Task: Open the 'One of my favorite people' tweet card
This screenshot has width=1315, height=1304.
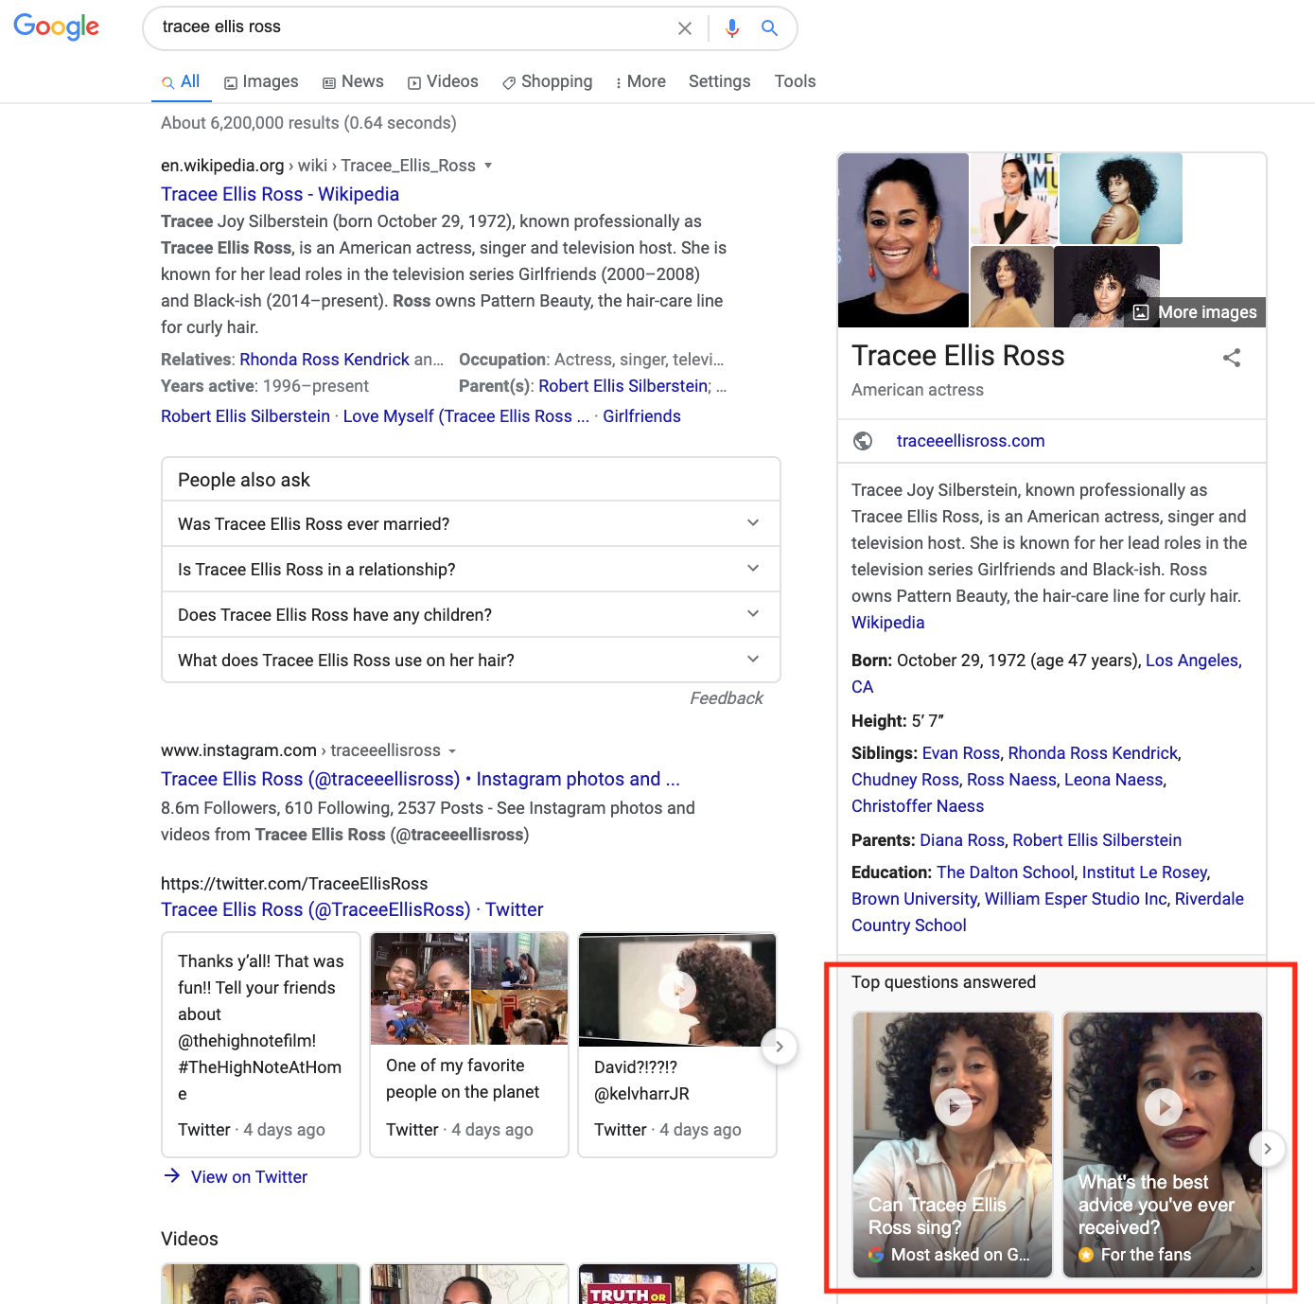Action: tap(469, 1045)
